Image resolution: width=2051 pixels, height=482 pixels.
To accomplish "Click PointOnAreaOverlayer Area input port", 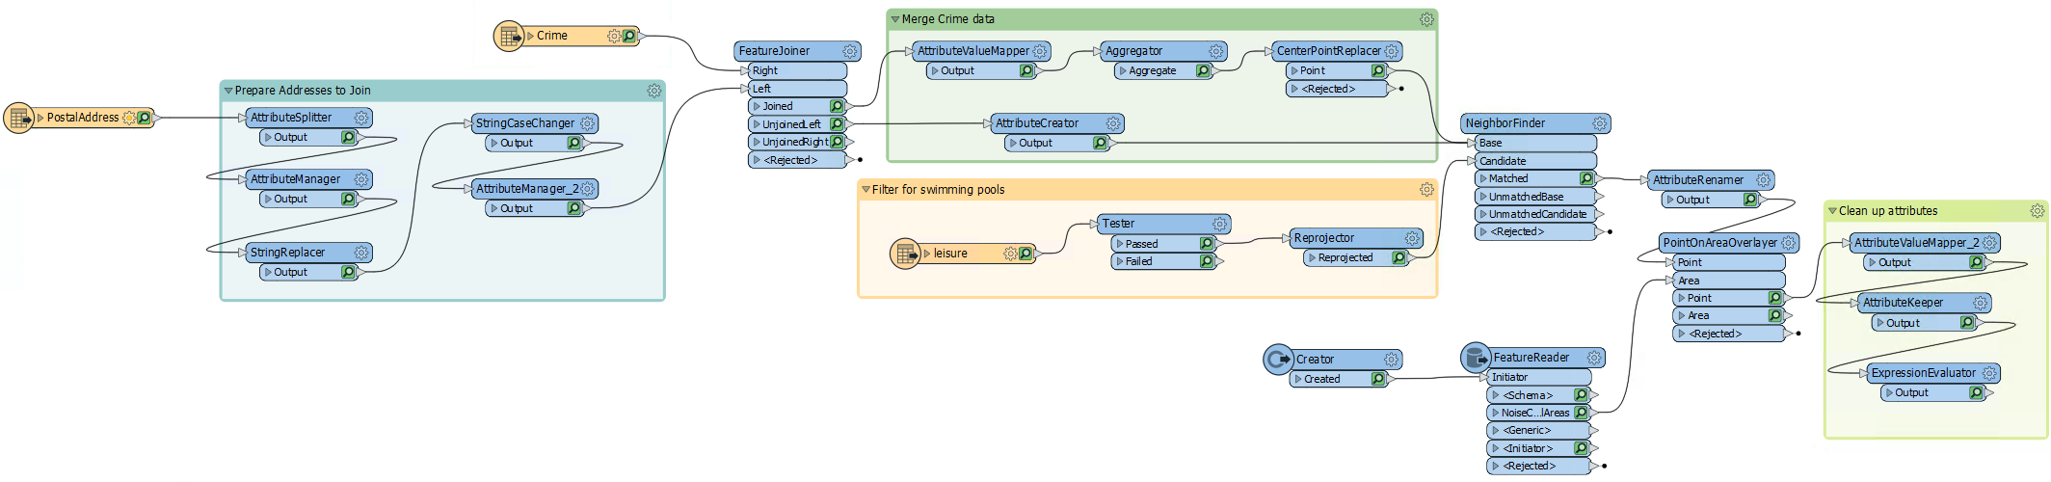I will [x=1729, y=281].
